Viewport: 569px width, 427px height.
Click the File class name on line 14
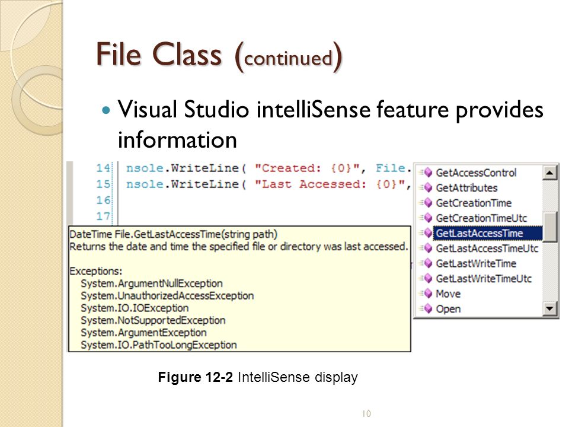pos(390,168)
